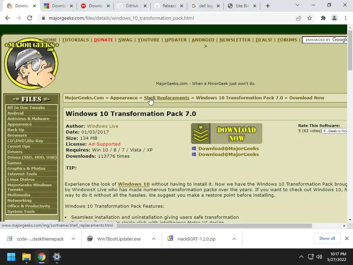Screen dimensions: 353x265
Task: Open 'Linux Distros' file category
Action: point(21,179)
